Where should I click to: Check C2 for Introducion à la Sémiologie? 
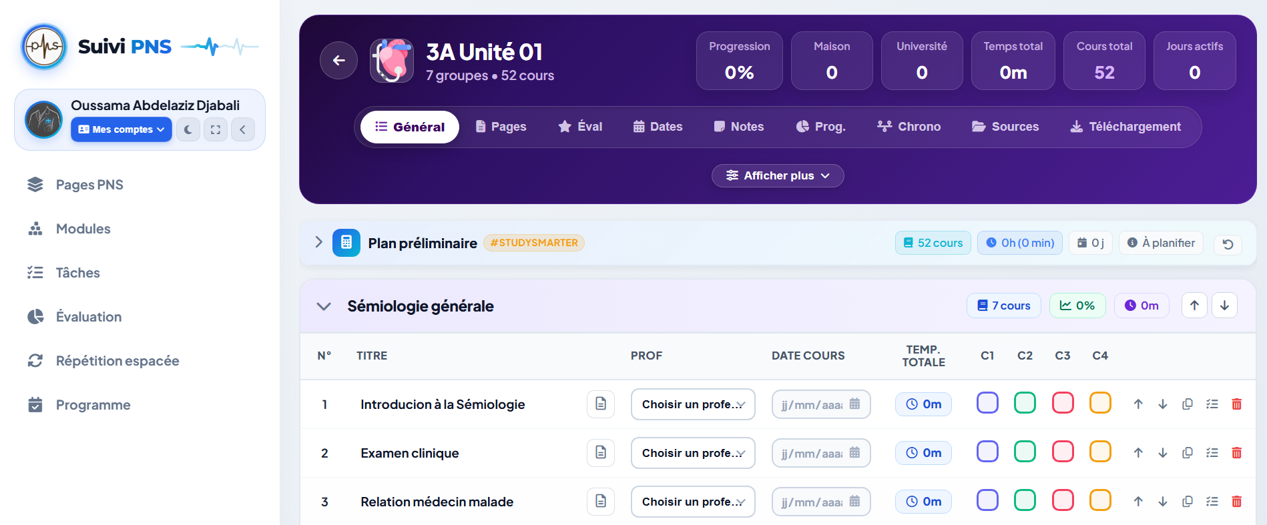point(1025,403)
